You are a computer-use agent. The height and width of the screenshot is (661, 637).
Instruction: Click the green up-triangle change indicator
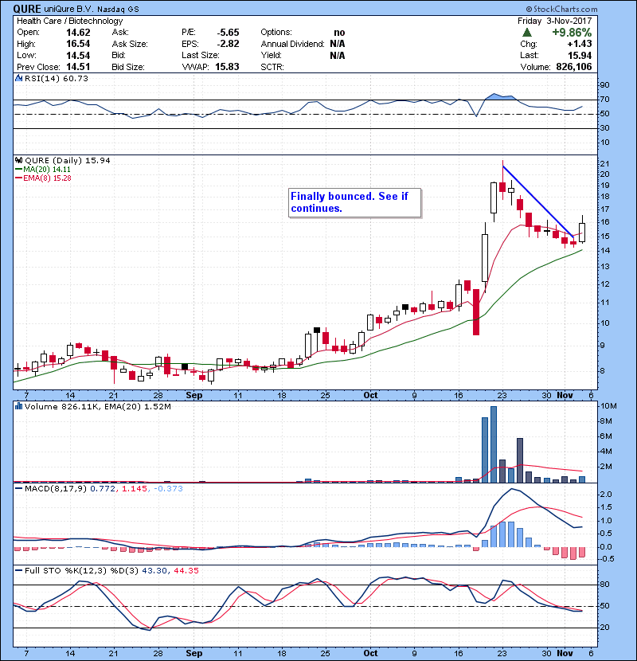point(526,33)
